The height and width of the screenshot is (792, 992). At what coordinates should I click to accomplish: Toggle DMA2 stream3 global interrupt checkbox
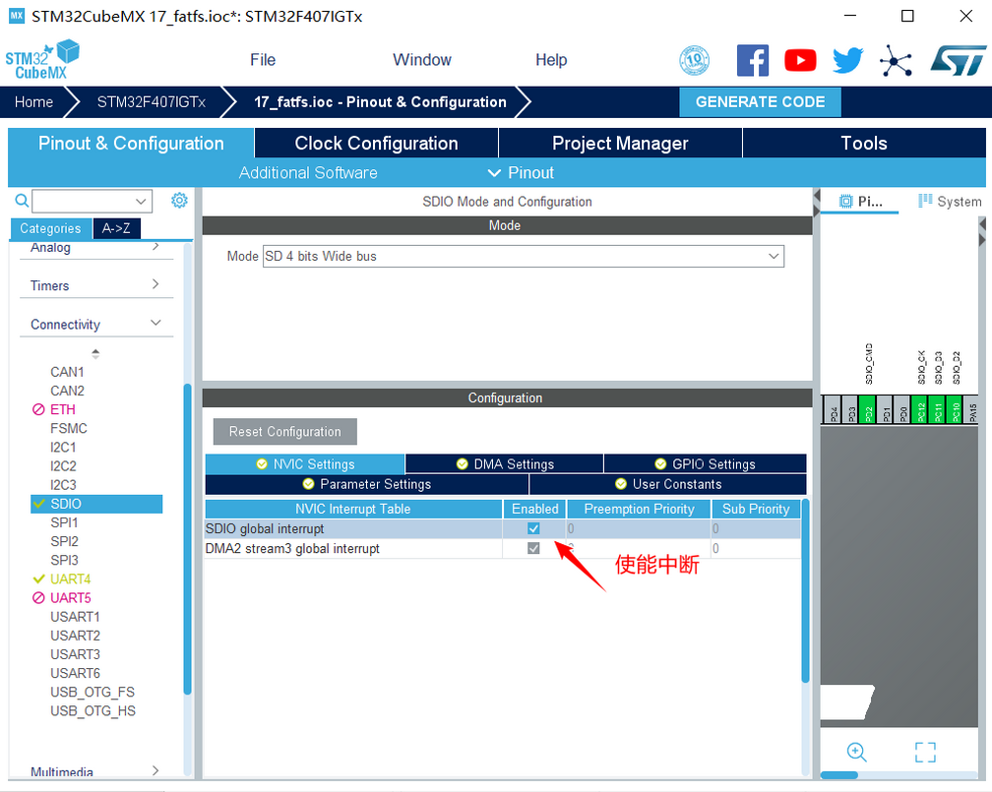(x=533, y=548)
